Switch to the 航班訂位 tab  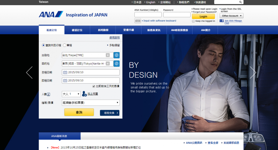coord(52,30)
